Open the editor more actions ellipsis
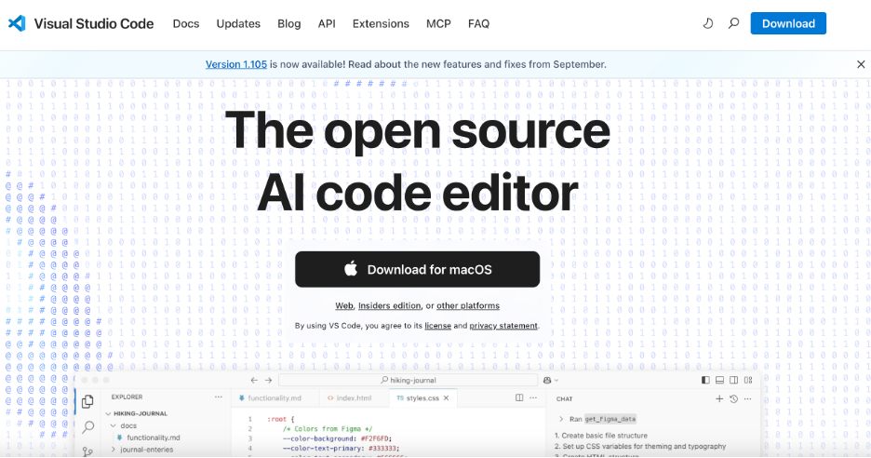This screenshot has height=458, width=871. (x=533, y=397)
